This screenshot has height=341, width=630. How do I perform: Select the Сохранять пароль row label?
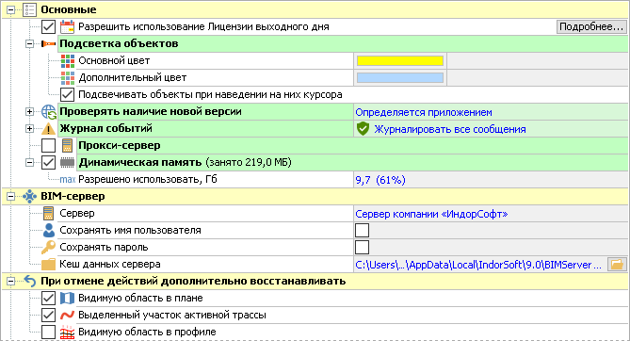pyautogui.click(x=105, y=248)
